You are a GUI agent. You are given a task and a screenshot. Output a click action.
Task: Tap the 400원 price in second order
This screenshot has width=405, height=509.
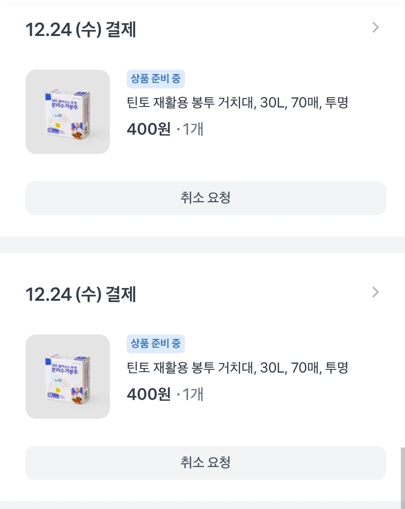point(149,394)
